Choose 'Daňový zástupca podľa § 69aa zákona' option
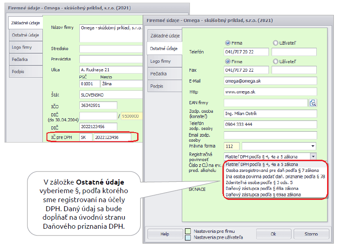 [x=263, y=194]
